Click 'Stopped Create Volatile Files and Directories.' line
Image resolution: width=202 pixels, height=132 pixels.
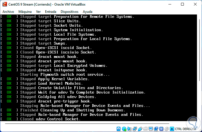[72, 88]
